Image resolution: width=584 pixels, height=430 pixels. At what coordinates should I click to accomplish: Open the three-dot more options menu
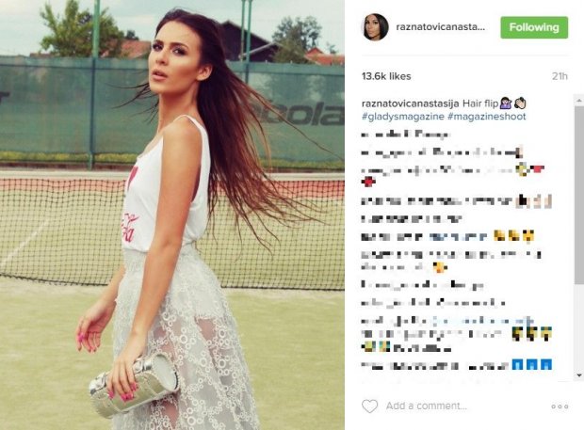(x=560, y=406)
